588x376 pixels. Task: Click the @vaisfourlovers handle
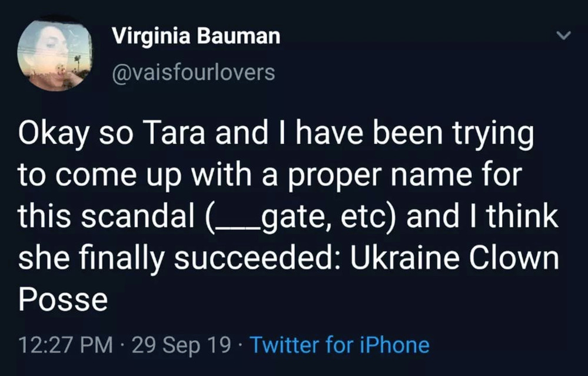click(x=193, y=72)
